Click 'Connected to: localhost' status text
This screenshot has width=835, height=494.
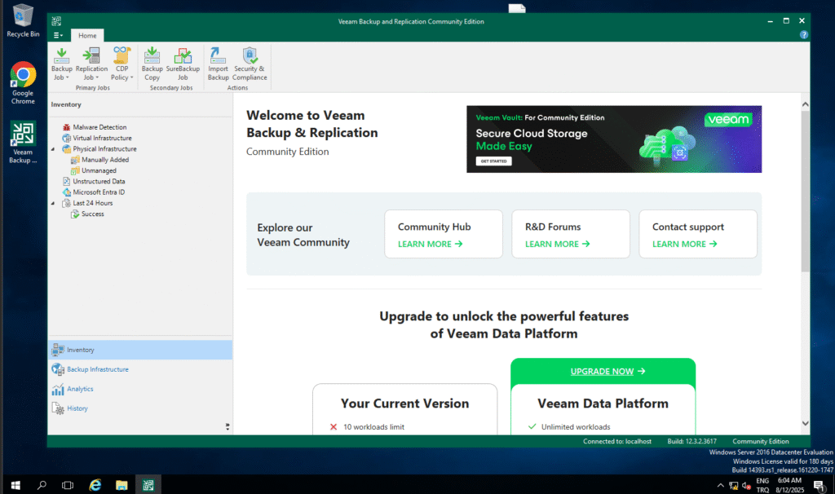(x=616, y=441)
